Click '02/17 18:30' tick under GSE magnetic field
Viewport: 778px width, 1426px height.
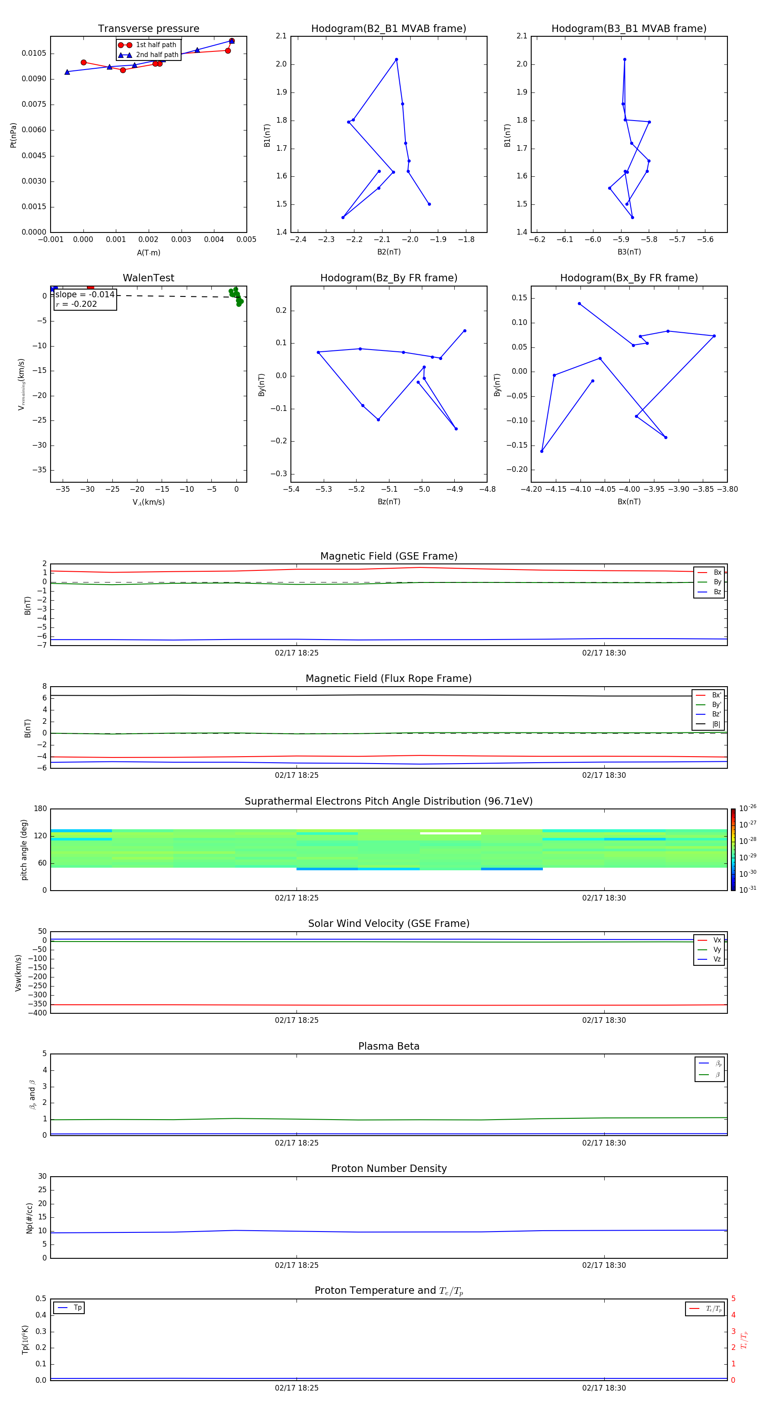click(603, 653)
